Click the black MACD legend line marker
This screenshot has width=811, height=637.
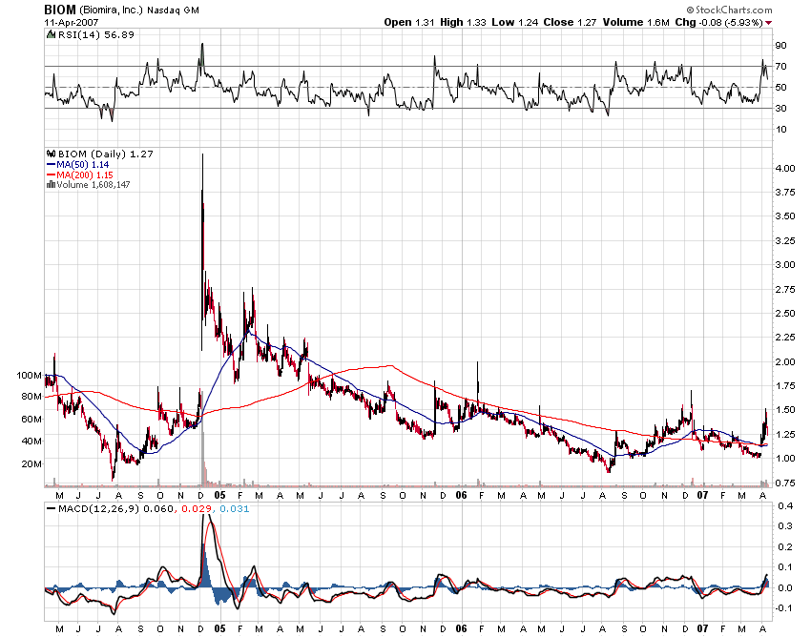coord(51,509)
